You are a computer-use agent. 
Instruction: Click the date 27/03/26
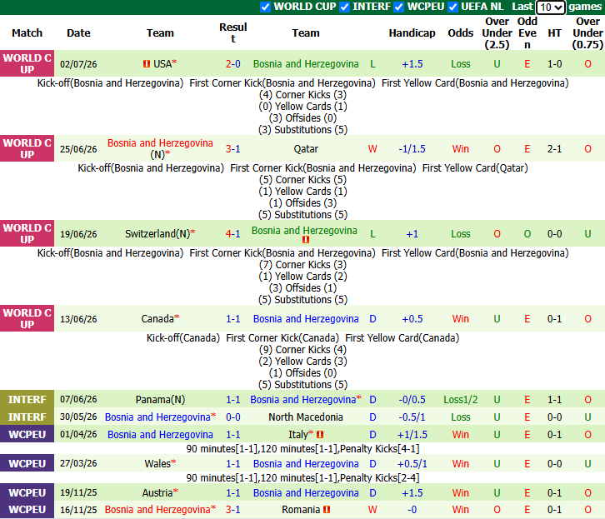(78, 463)
